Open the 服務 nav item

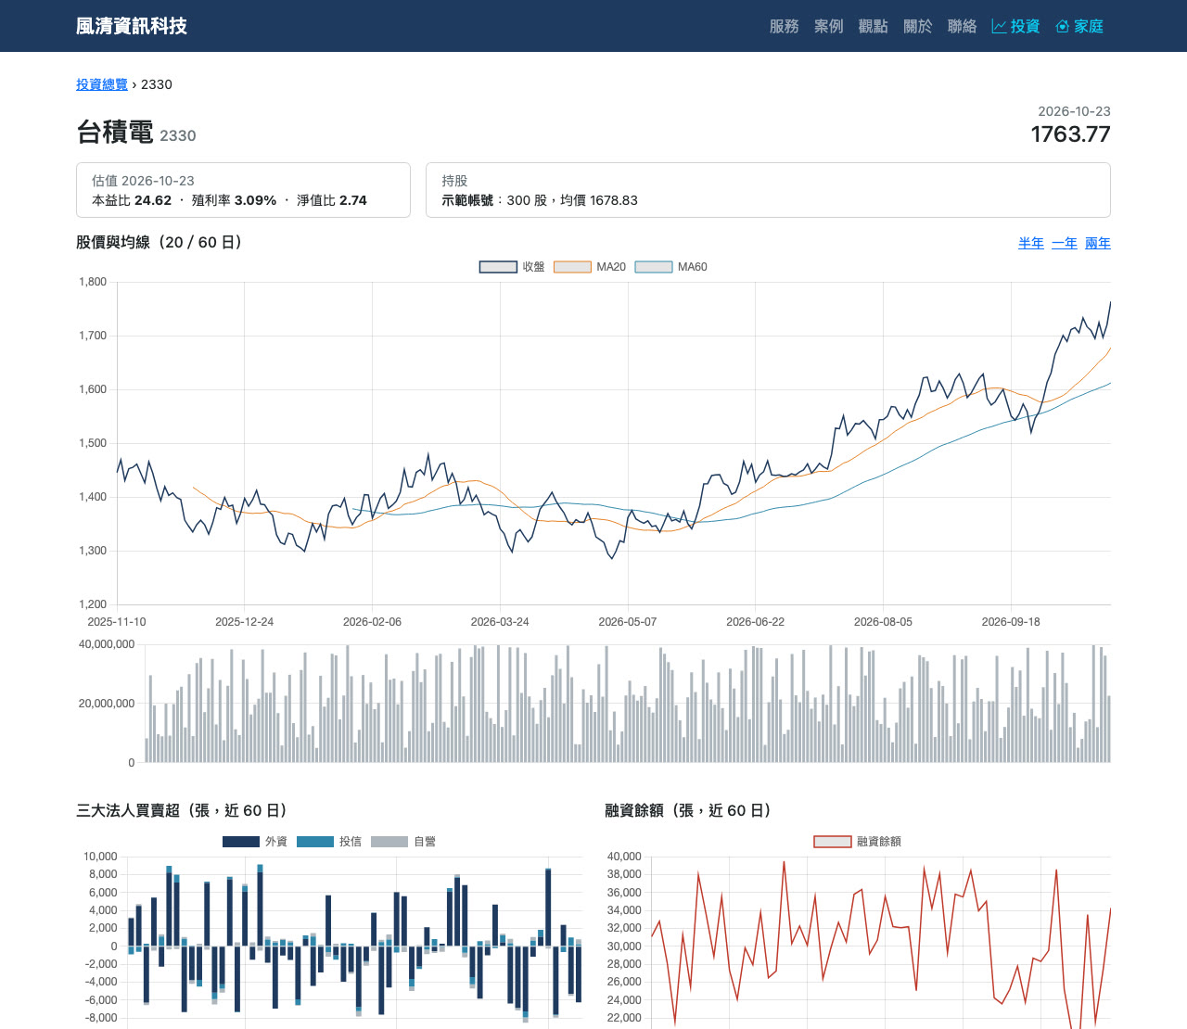(x=785, y=26)
